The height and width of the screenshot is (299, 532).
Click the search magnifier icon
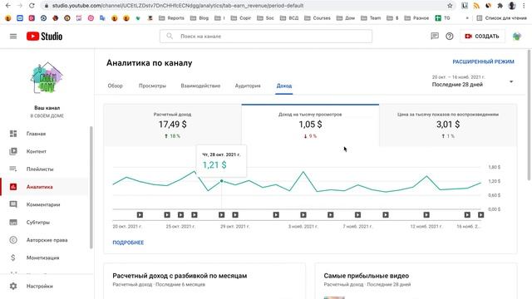pyautogui.click(x=170, y=36)
